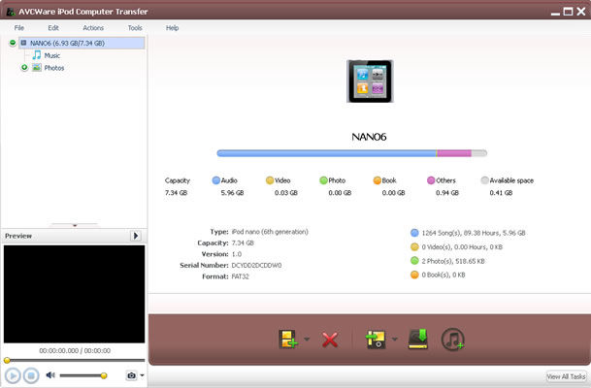Click the NANO6 device name heading
Viewport: 591px width, 388px height.
pyautogui.click(x=369, y=137)
